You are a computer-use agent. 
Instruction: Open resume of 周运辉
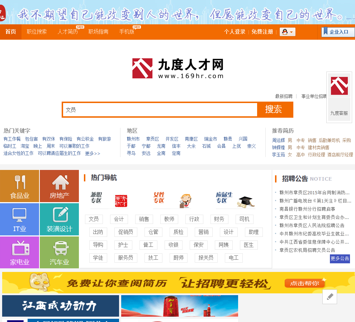279,140
